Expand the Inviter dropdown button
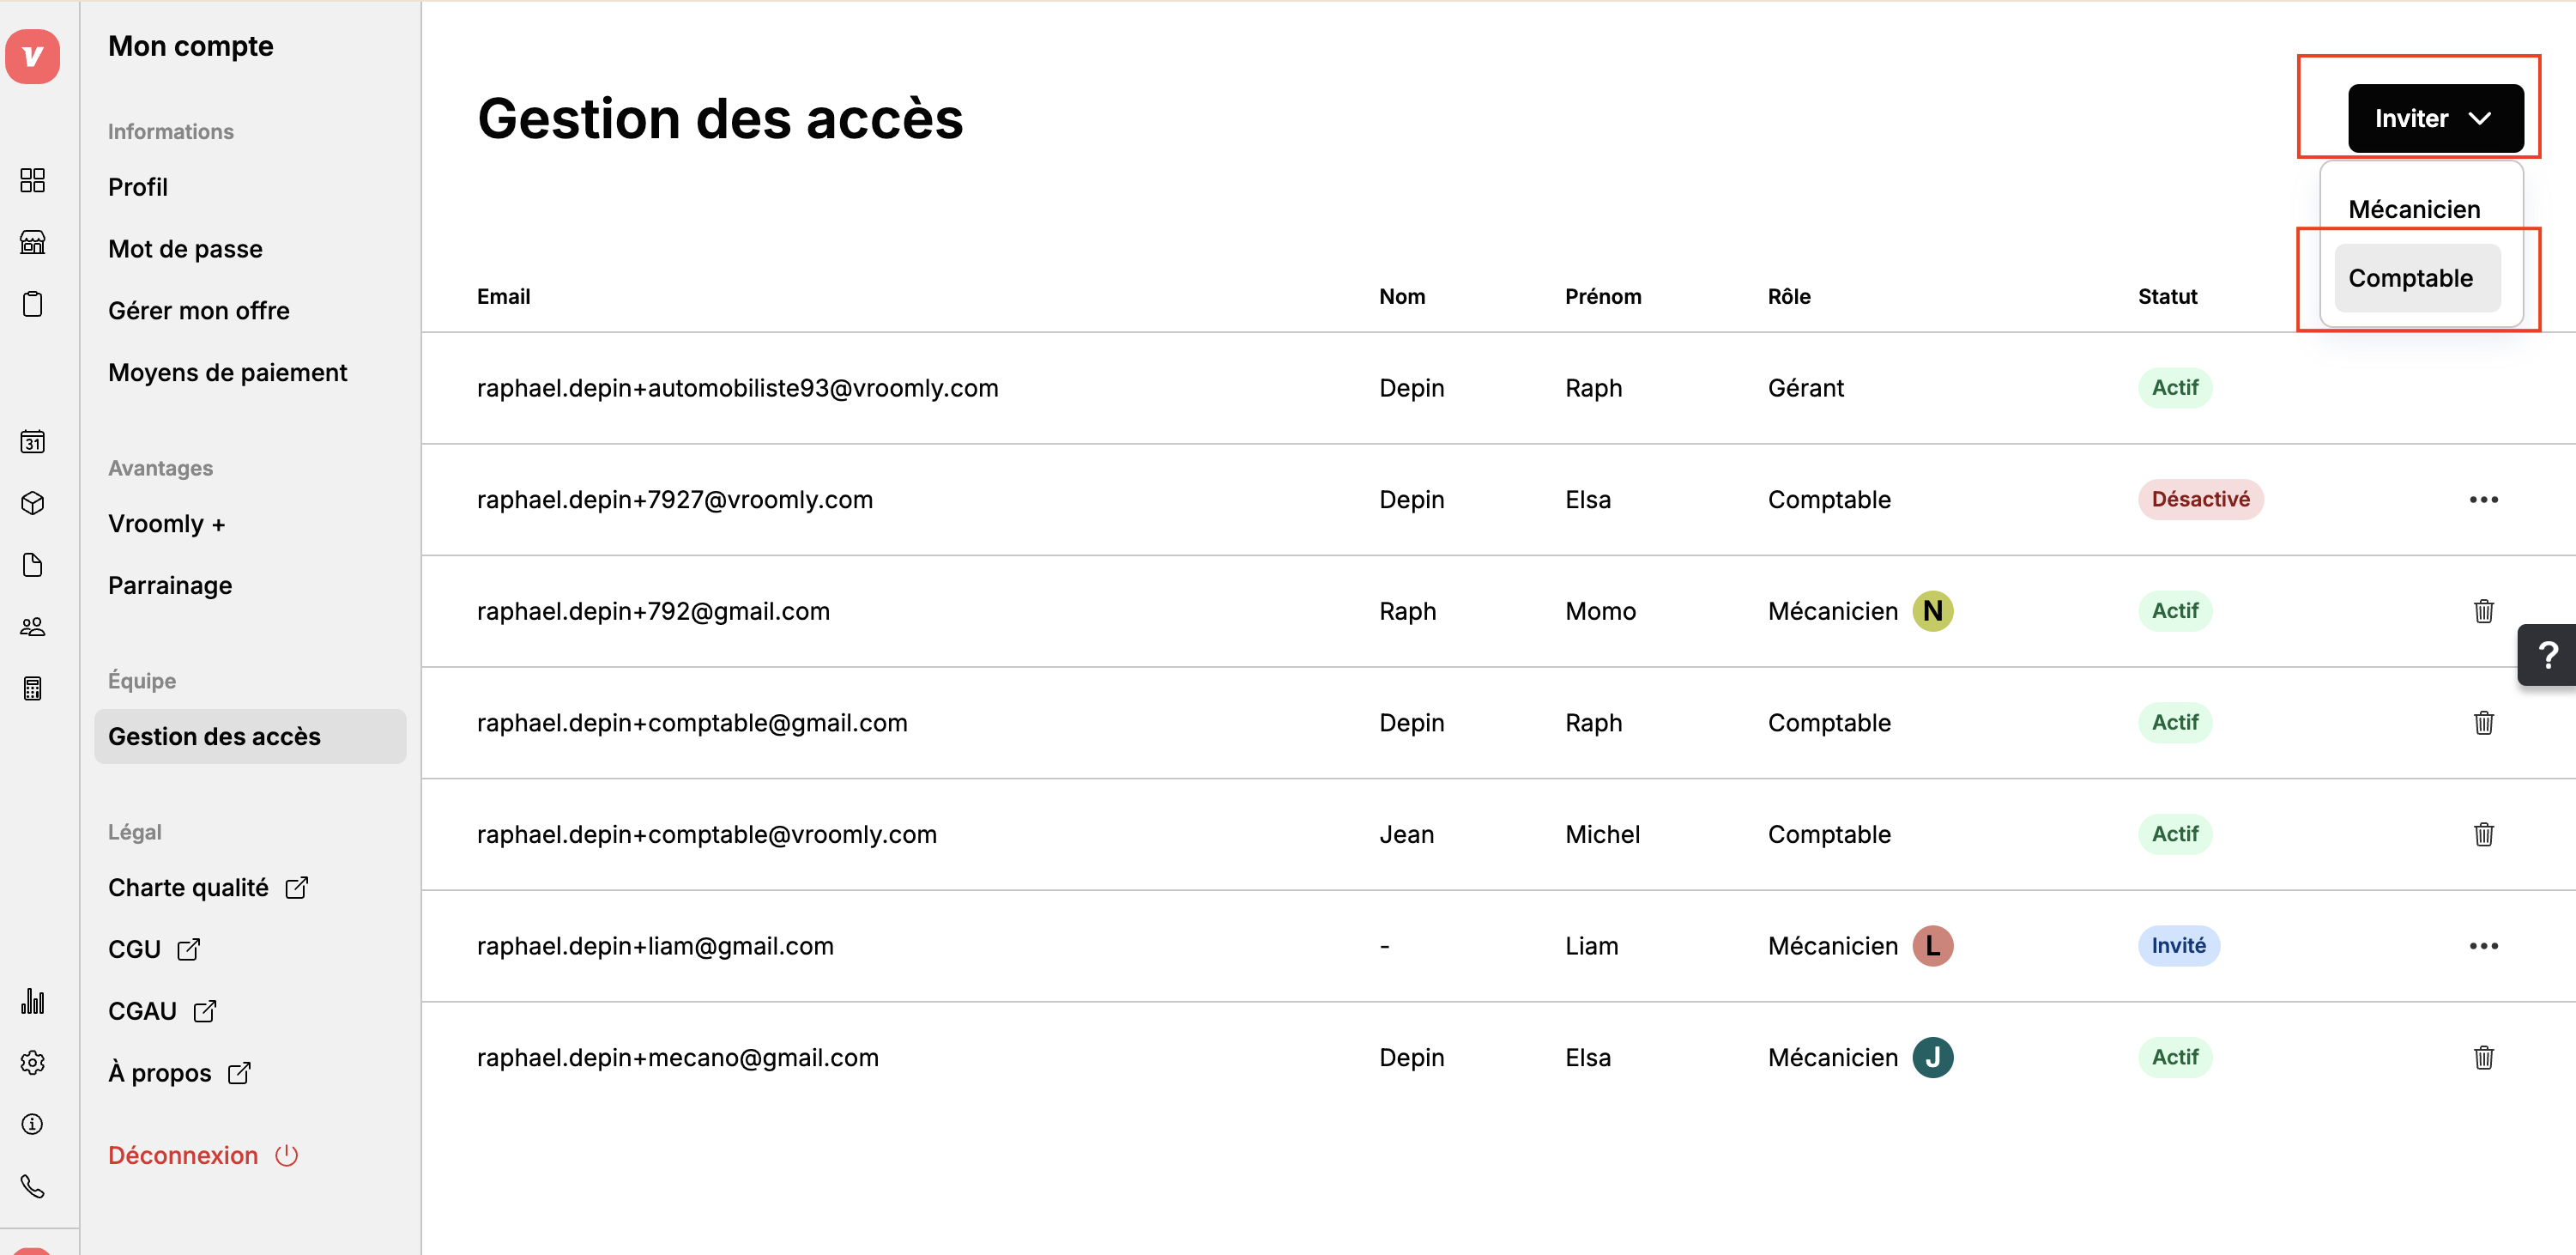Viewport: 2576px width, 1255px height. click(x=2435, y=118)
